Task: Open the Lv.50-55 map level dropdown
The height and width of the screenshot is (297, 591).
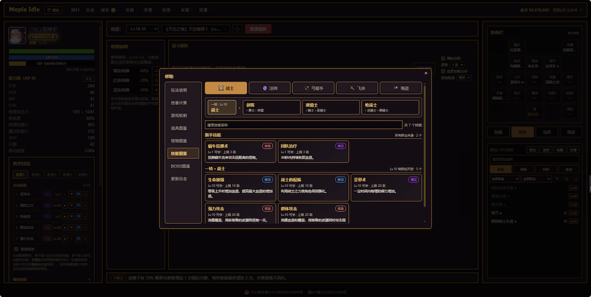Action: (x=142, y=29)
